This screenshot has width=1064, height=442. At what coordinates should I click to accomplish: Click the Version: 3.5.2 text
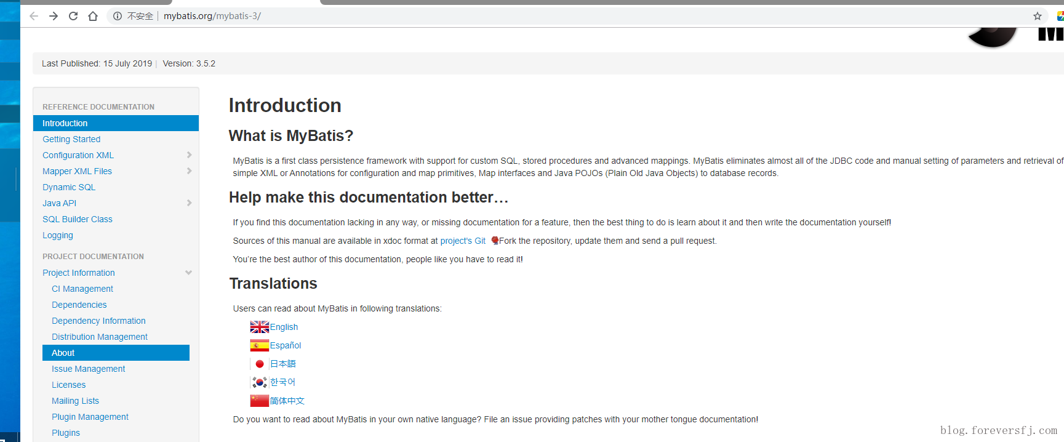pyautogui.click(x=189, y=63)
